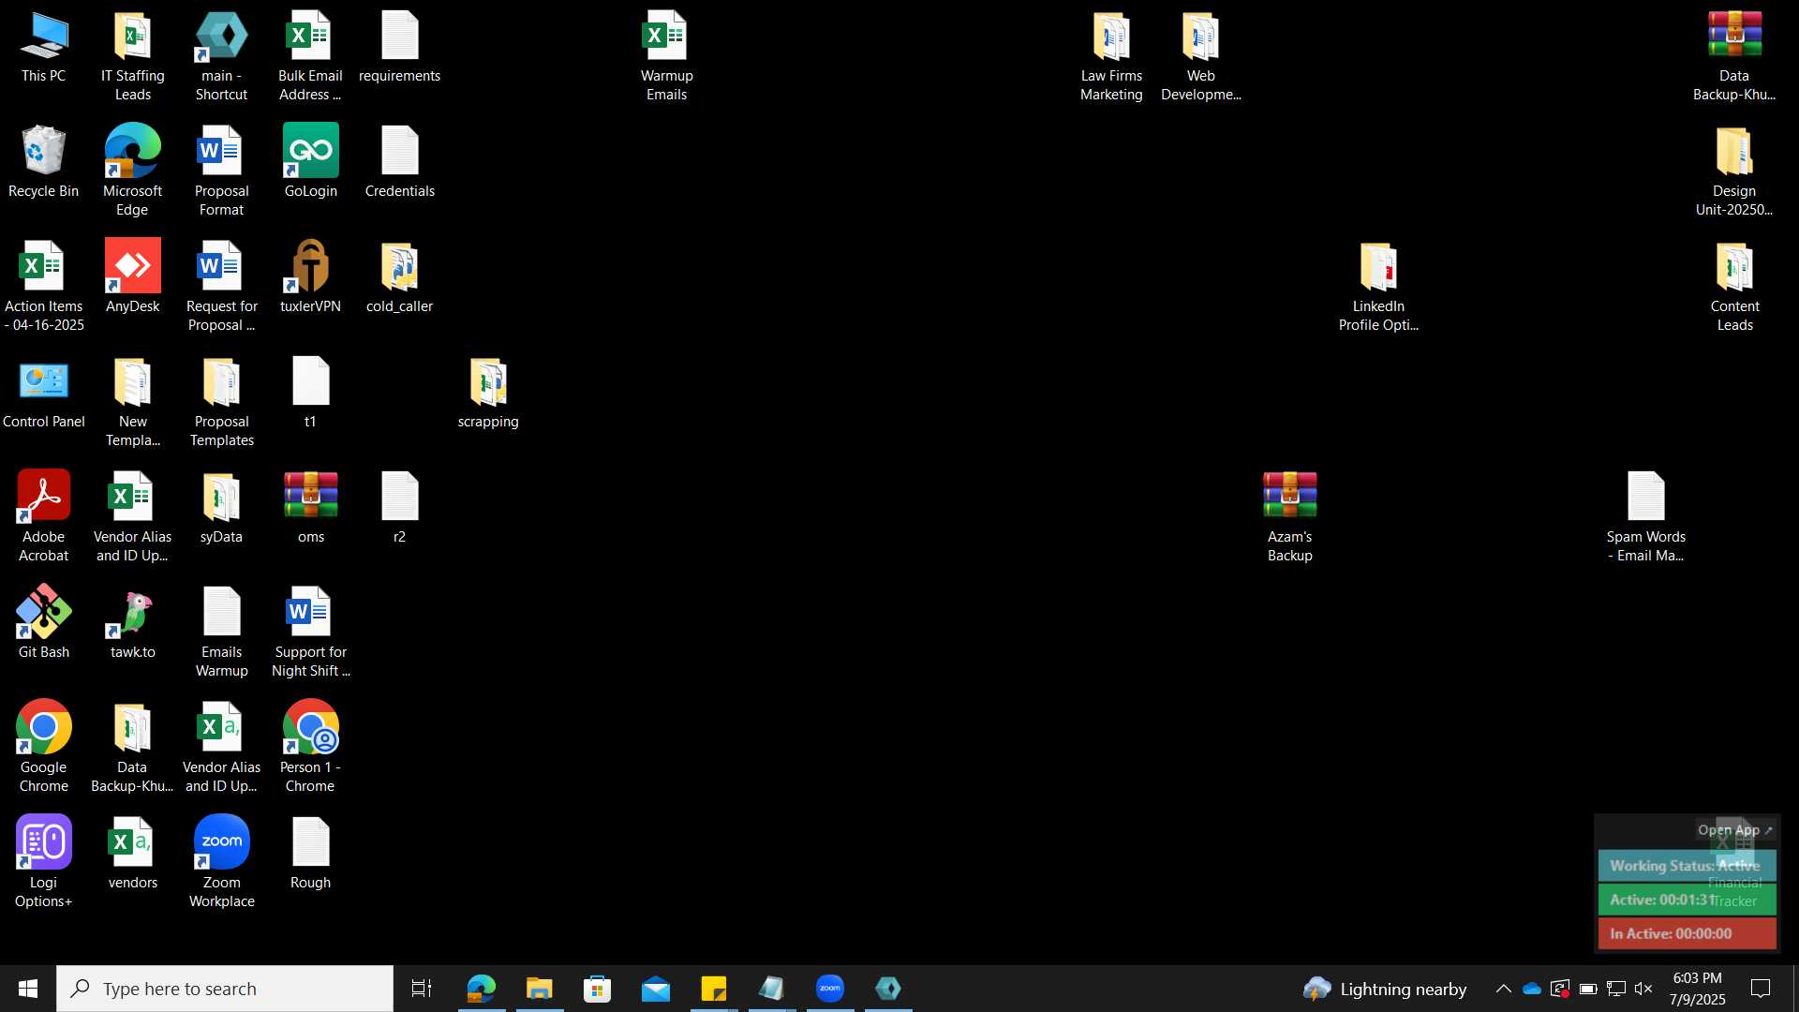
Task: Open File Explorer from the taskbar
Action: click(x=539, y=989)
